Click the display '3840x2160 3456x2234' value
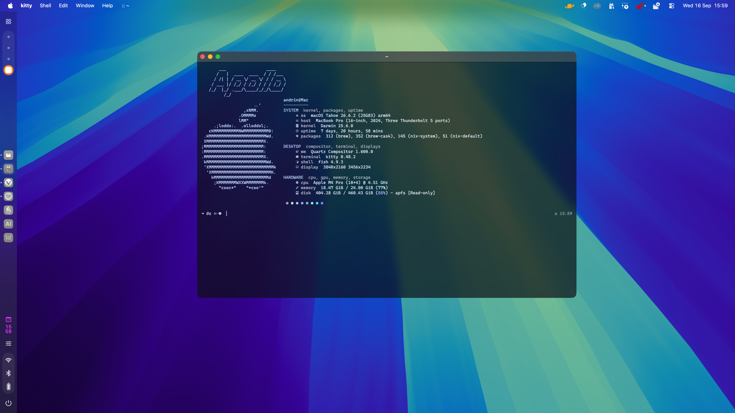 click(347, 167)
